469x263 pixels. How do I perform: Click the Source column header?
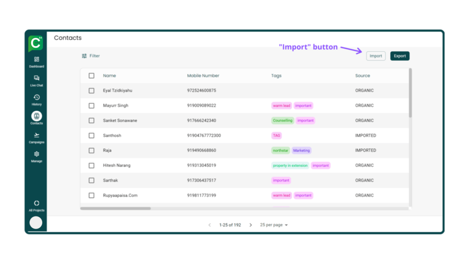[362, 76]
